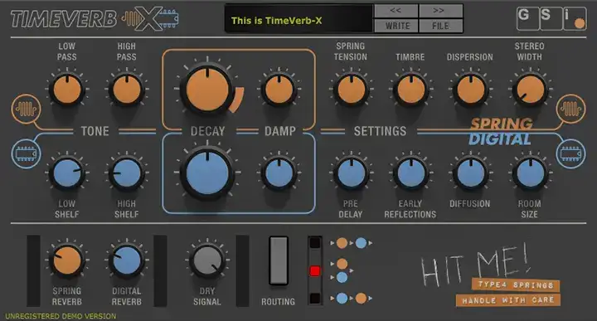Viewport: 597px width, 321px height.
Task: Click the TimeVerb-X logo
Action: (95, 18)
